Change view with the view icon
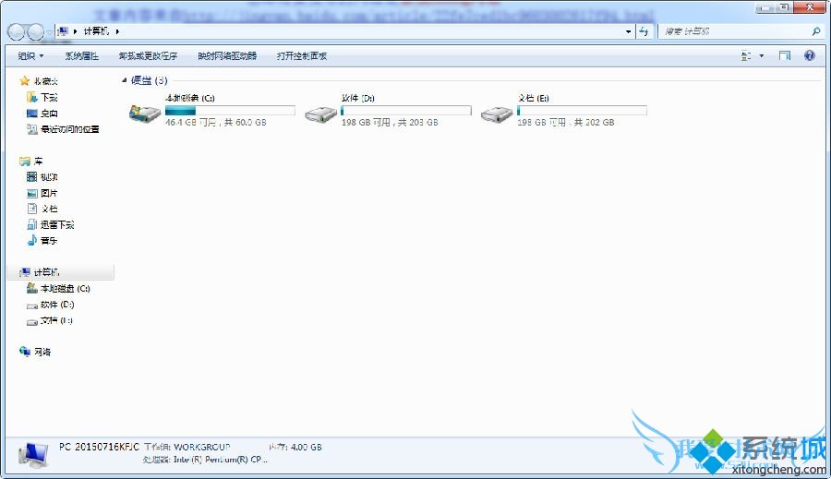This screenshot has width=831, height=479. (746, 55)
